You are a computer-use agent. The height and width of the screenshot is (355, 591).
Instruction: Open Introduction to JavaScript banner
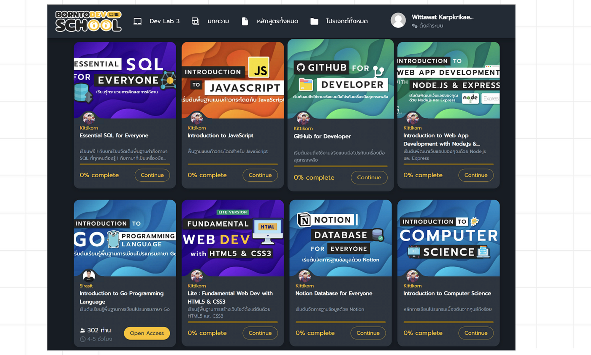[x=233, y=80]
